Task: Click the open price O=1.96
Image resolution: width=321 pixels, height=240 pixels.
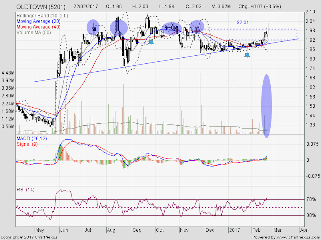Action: tap(114, 6)
